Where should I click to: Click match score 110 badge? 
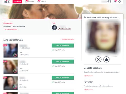tap(15, 71)
